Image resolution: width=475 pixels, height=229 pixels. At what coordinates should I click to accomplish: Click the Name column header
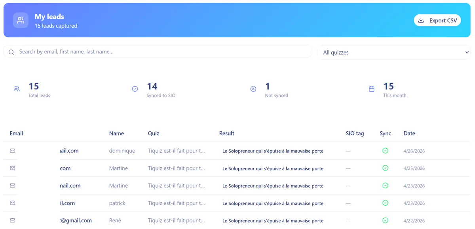[x=116, y=133]
